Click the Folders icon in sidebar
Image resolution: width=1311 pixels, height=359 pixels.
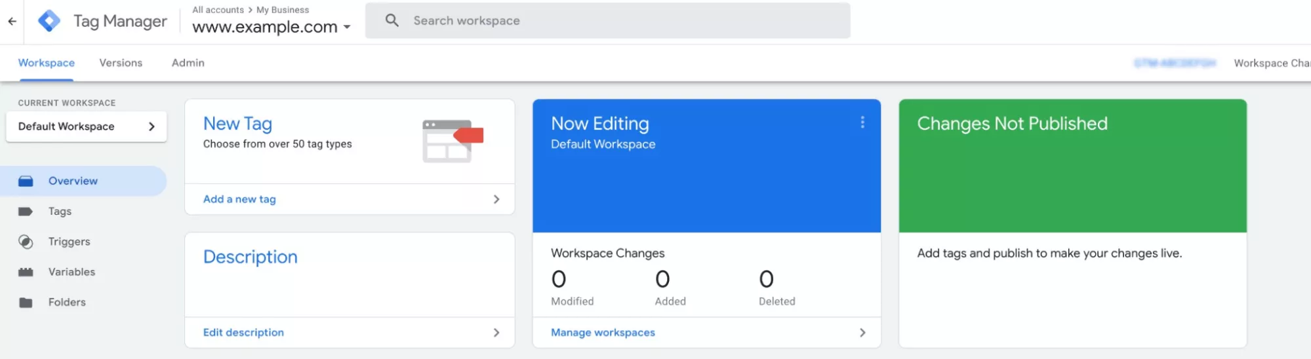click(x=26, y=303)
